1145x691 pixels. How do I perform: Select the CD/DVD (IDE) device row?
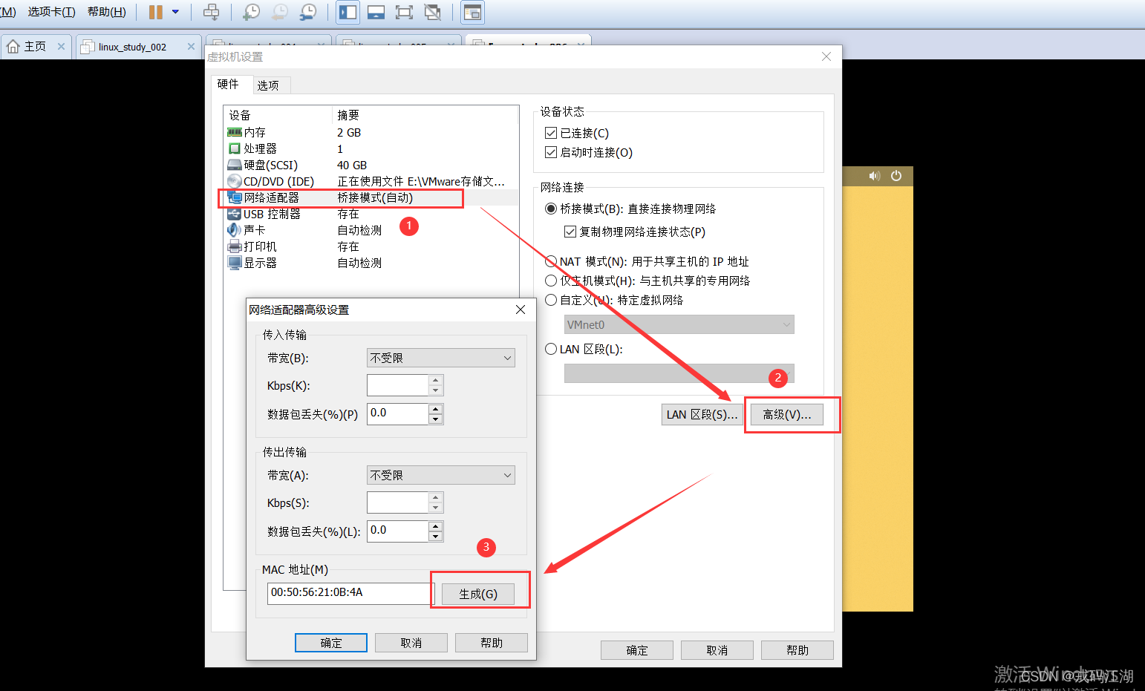[x=372, y=181]
